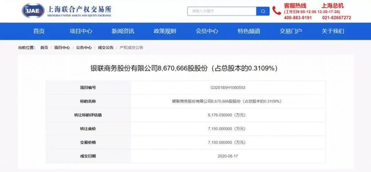The image size is (371, 172).
Task: Click the 当前位置 breadcrumb label
Action: pos(27,47)
